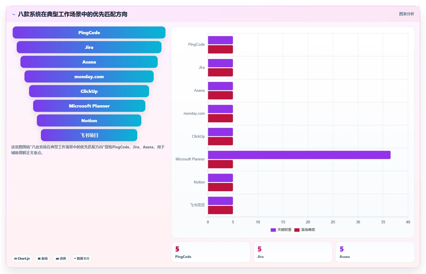
Task: Open the 图表分析 label in header
Action: tap(406, 14)
